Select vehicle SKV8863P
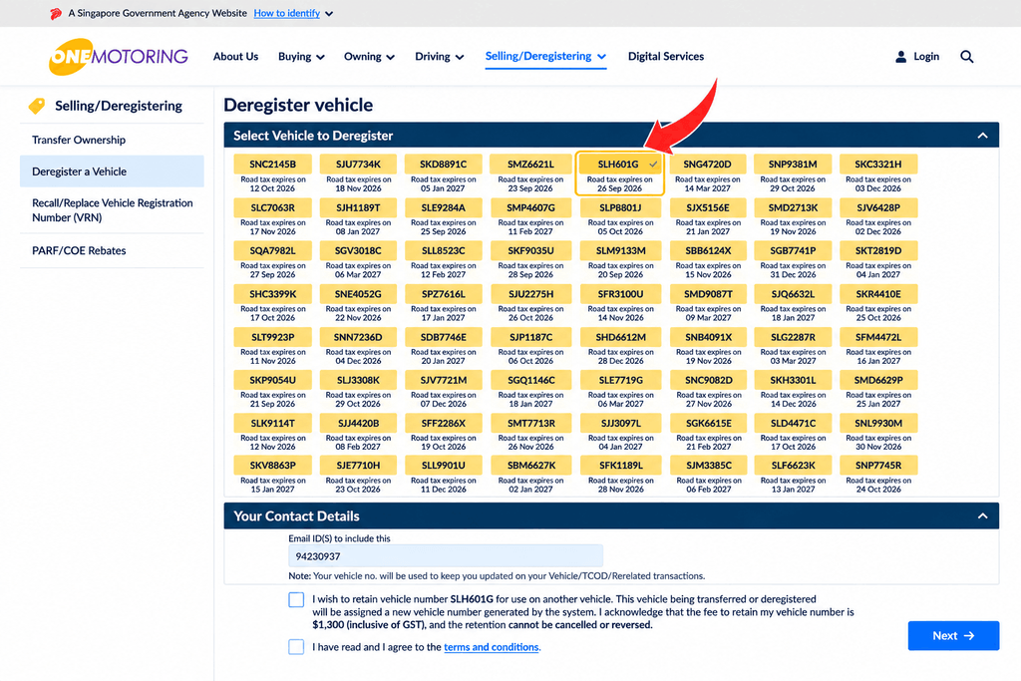 point(273,466)
